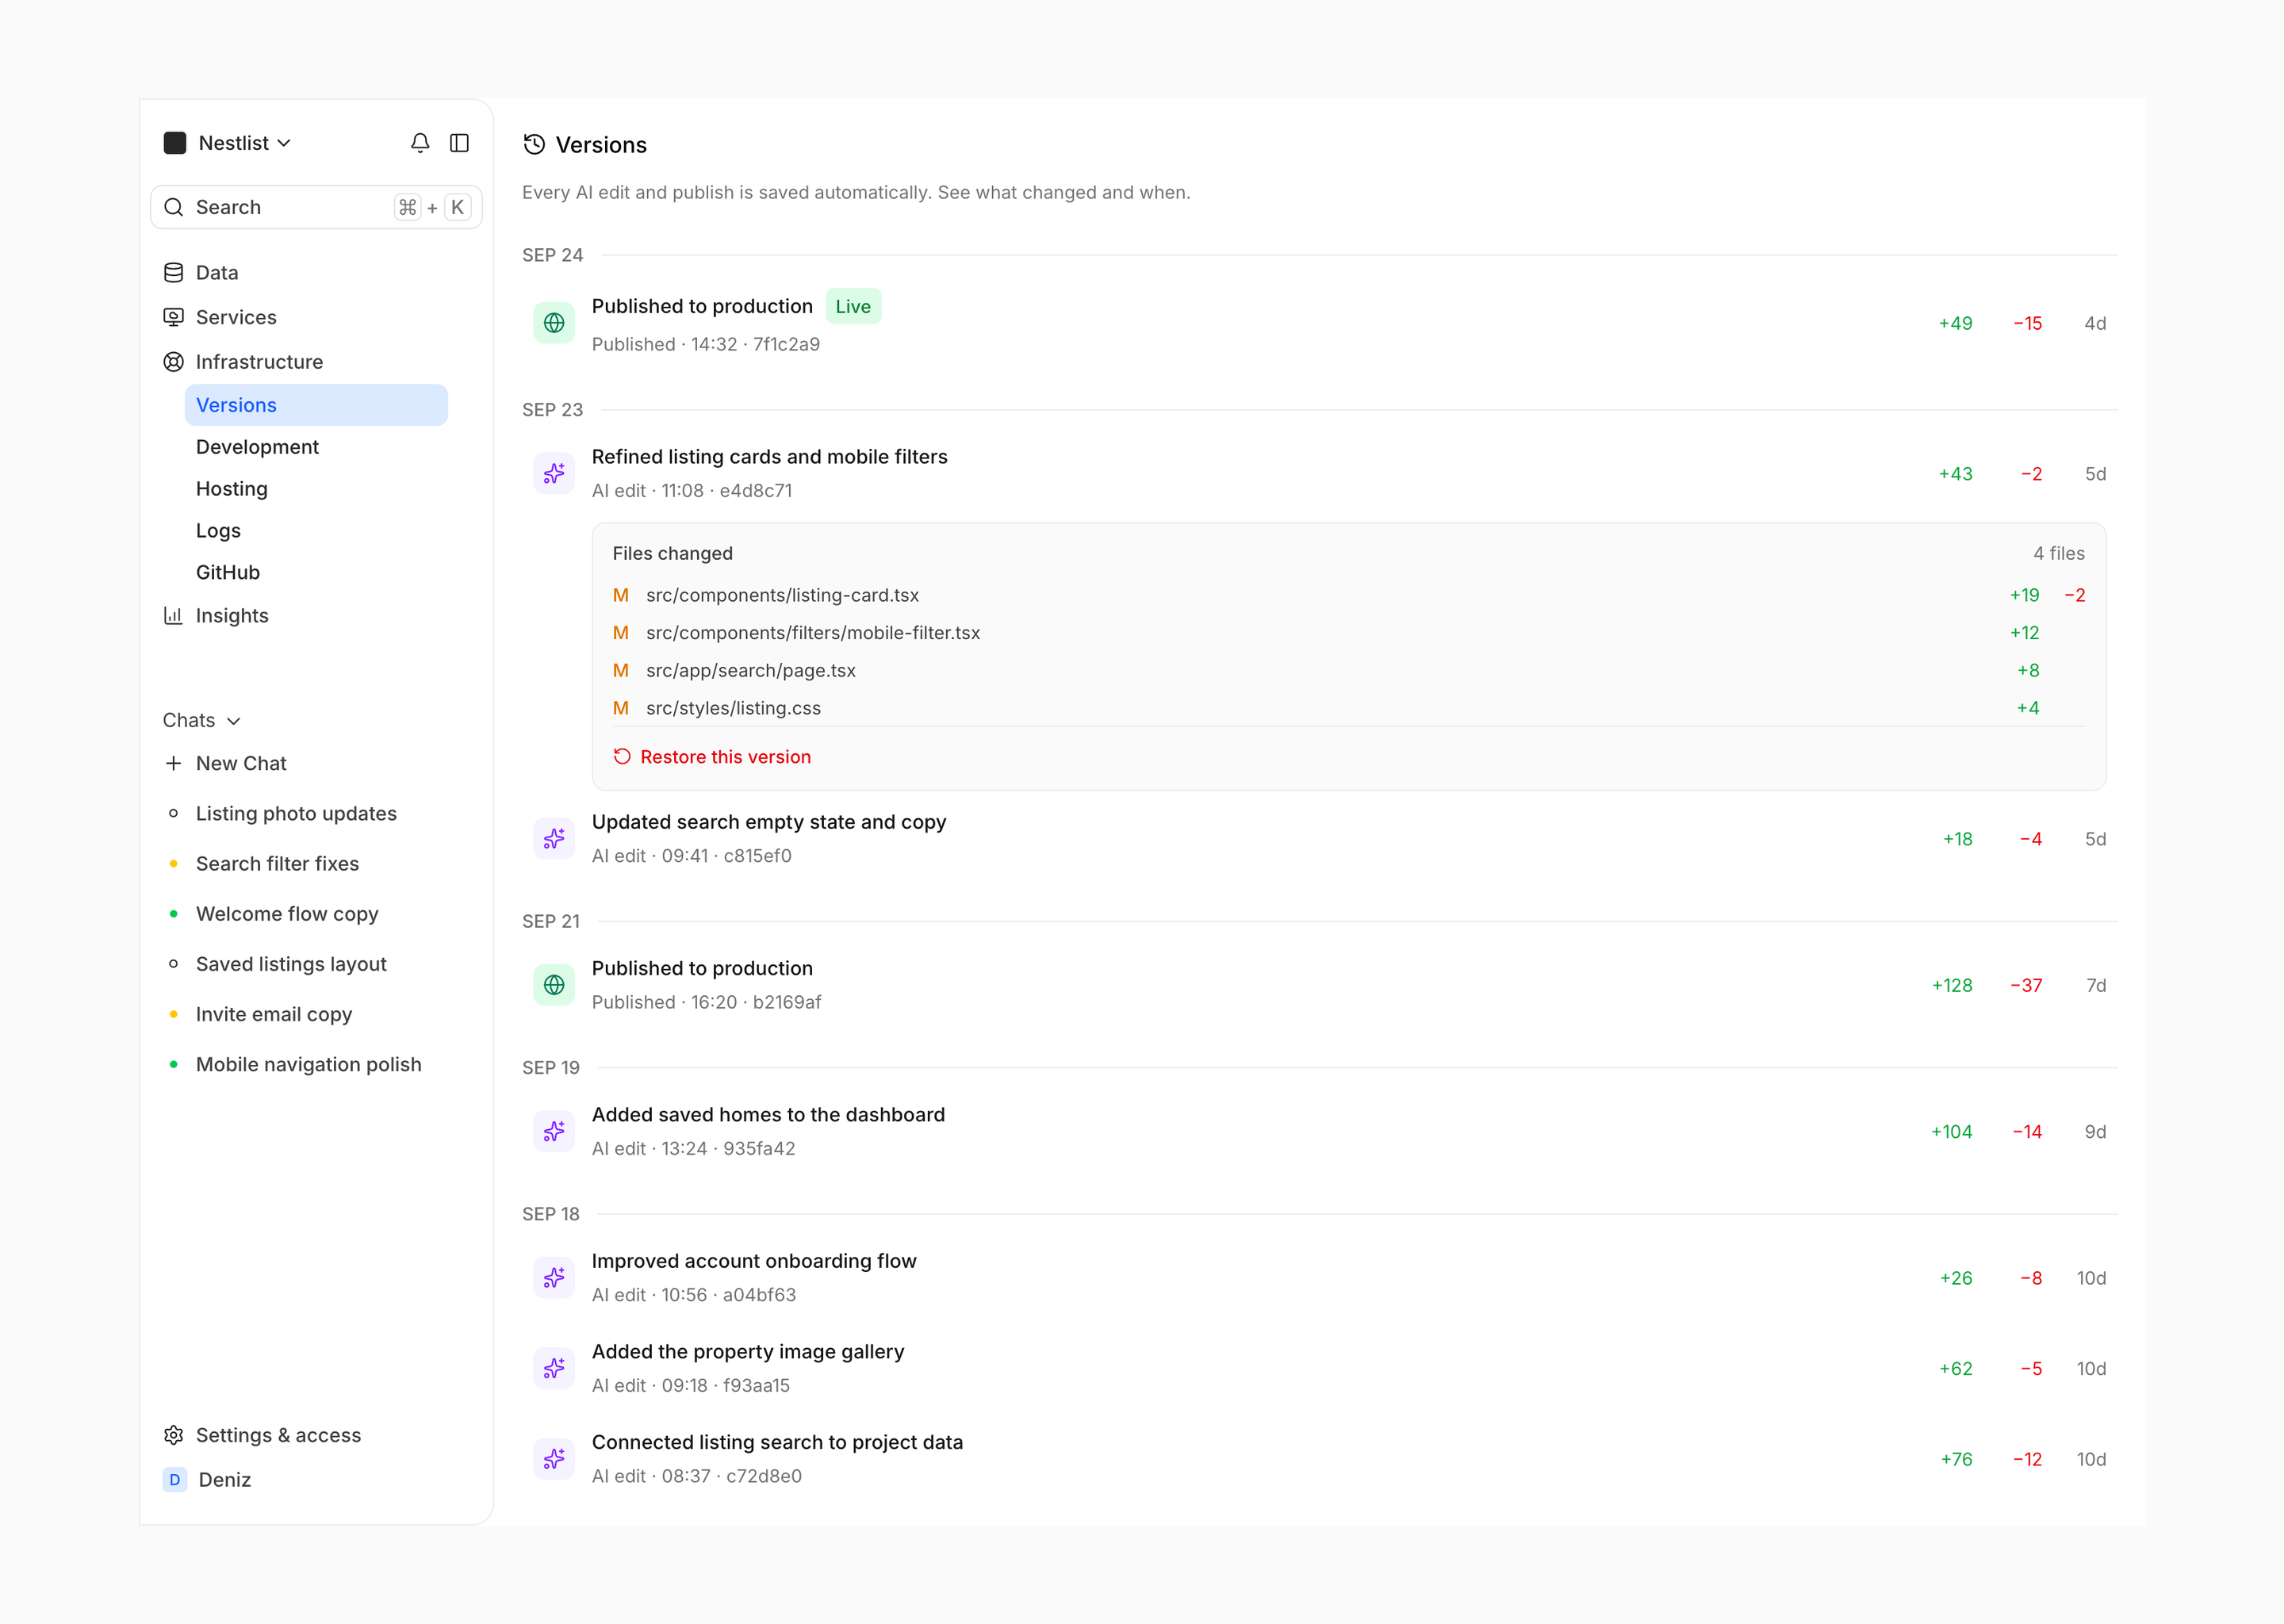The width and height of the screenshot is (2284, 1624).
Task: Click the sparkle icon for Connected listing search
Action: [554, 1459]
